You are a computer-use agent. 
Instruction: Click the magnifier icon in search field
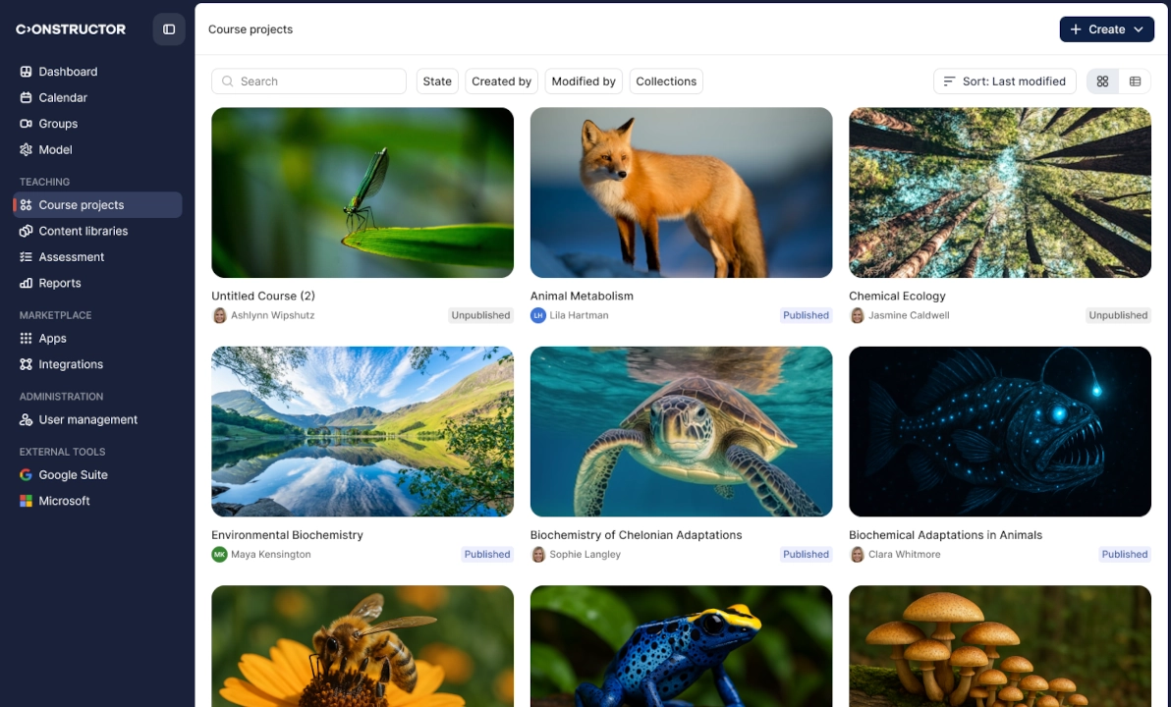point(228,82)
